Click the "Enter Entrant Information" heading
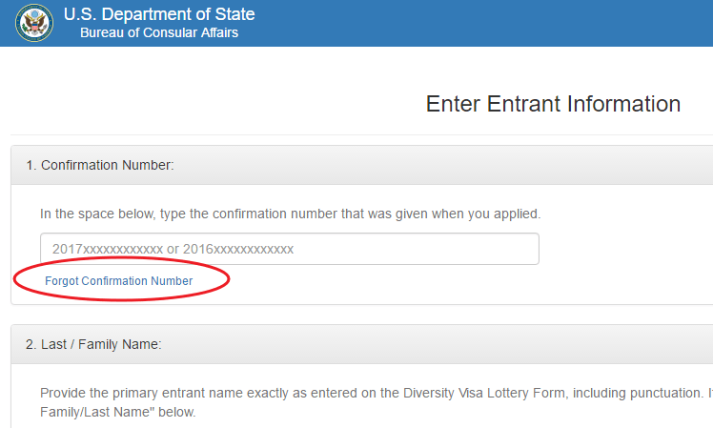The width and height of the screenshot is (713, 428). pyautogui.click(x=553, y=104)
